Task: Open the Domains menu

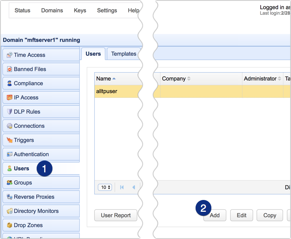Action: pos(52,10)
